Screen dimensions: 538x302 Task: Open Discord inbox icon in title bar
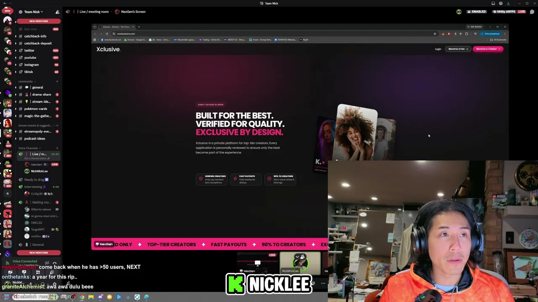click(x=493, y=3)
